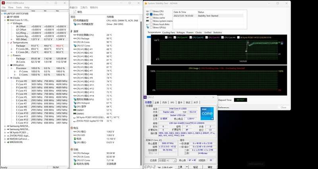Uncheck the CPU Core #4 graph checkbox
This screenshot has width=318, height=169.
(x=223, y=37)
